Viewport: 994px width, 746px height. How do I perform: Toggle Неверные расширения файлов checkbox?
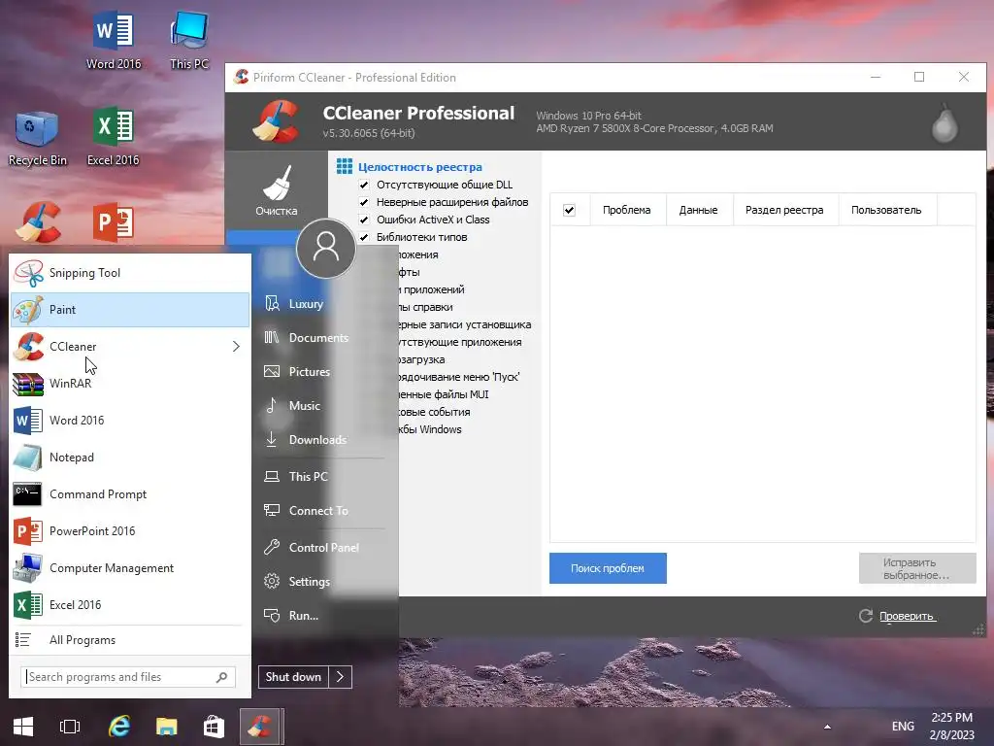tap(364, 202)
